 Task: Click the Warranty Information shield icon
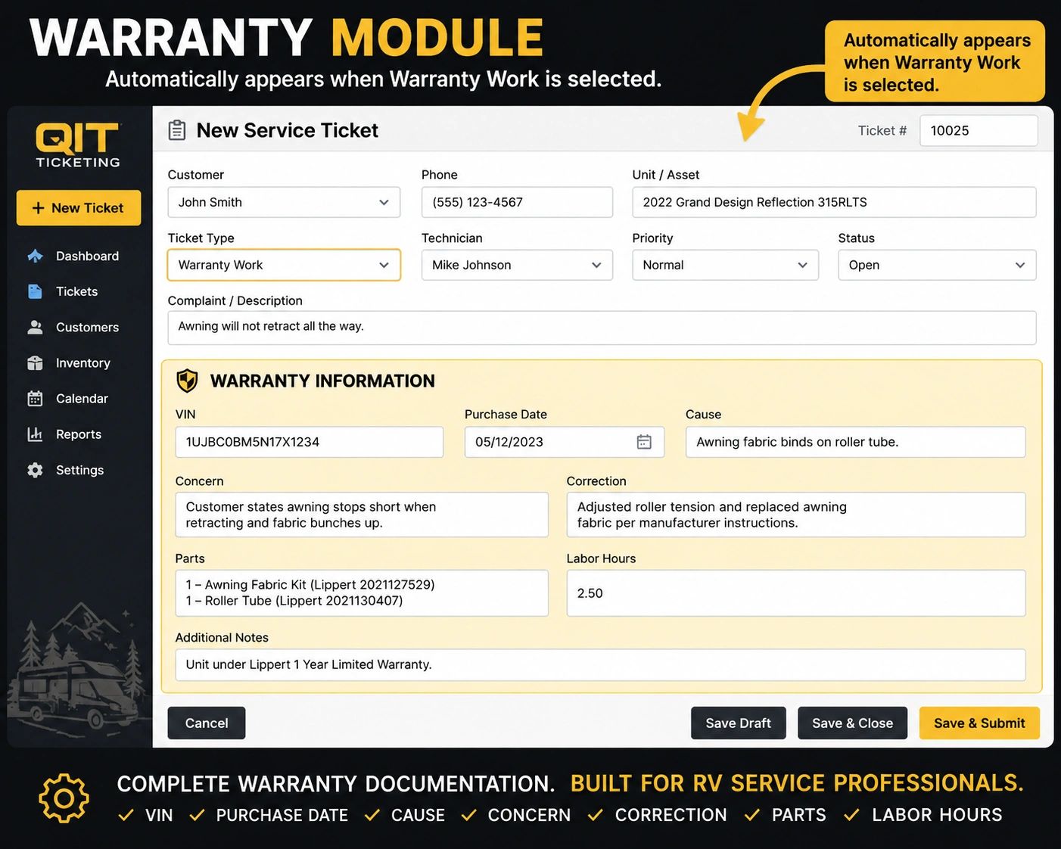(187, 381)
